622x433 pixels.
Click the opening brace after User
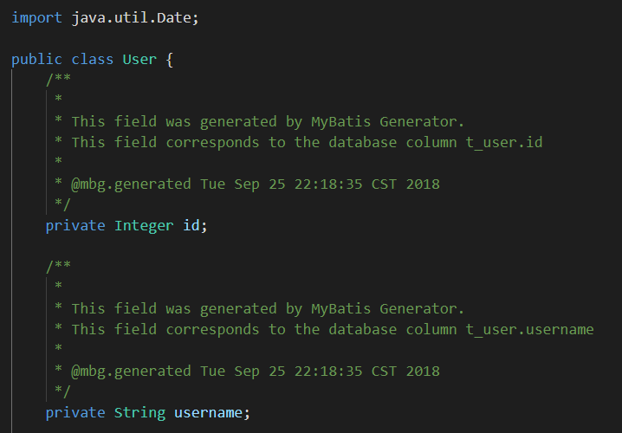pos(170,59)
